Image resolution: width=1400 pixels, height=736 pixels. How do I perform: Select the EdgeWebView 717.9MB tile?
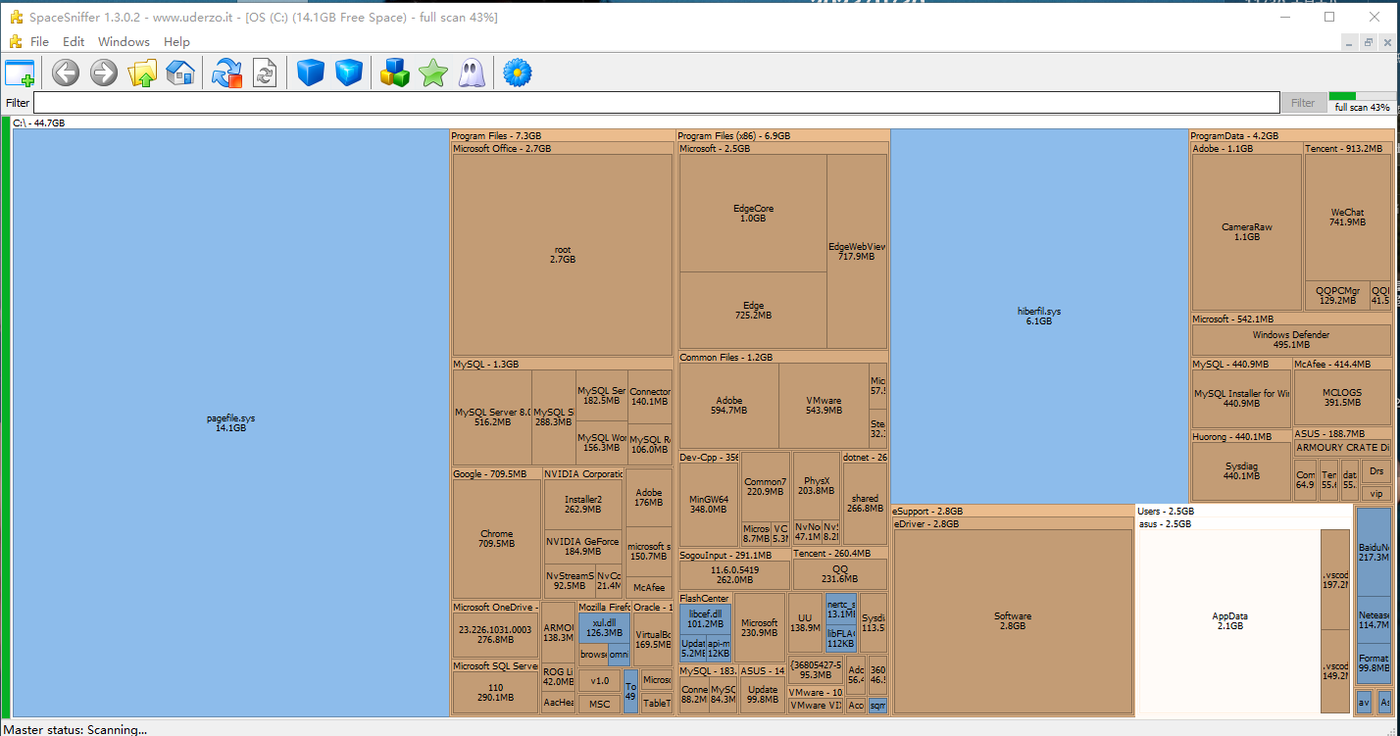(857, 252)
